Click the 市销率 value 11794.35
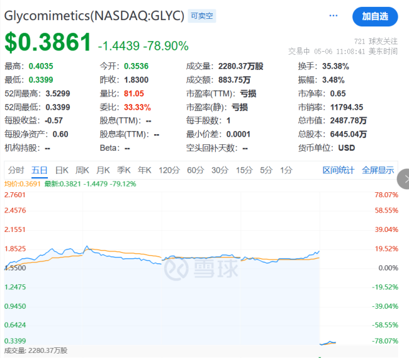Screen dimensions: 409x358 point(347,107)
